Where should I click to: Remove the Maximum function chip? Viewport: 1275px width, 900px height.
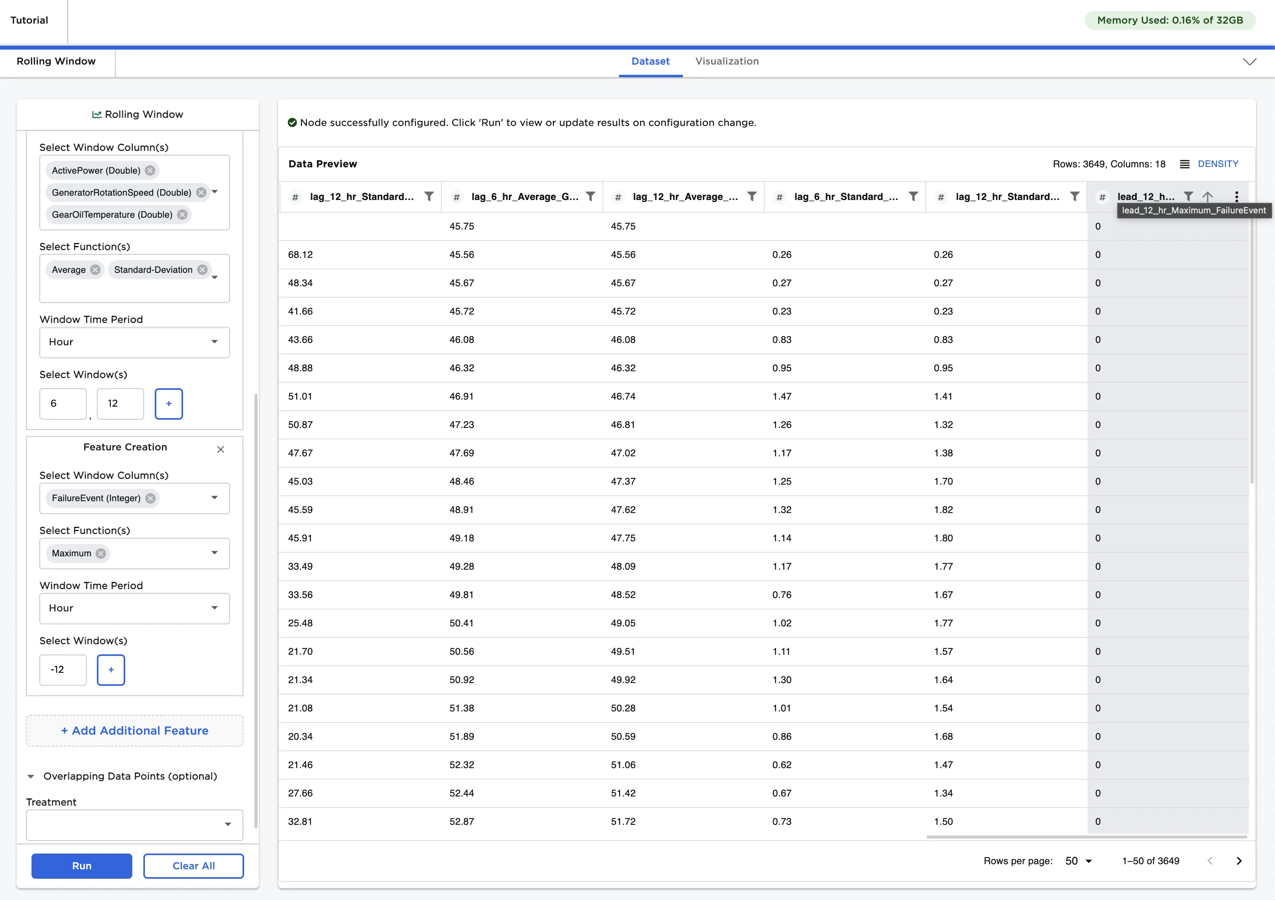point(100,553)
